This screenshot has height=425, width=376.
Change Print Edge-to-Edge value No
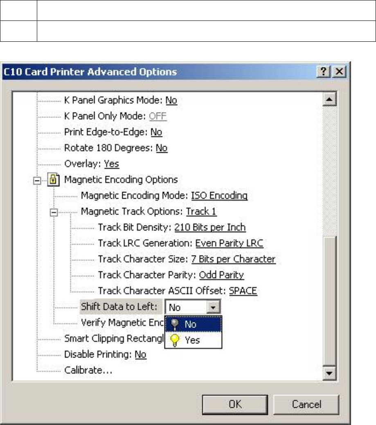coord(156,132)
